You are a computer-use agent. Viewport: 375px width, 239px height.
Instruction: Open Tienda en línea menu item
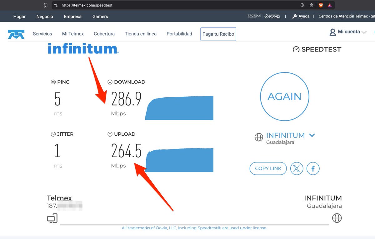[x=141, y=34]
